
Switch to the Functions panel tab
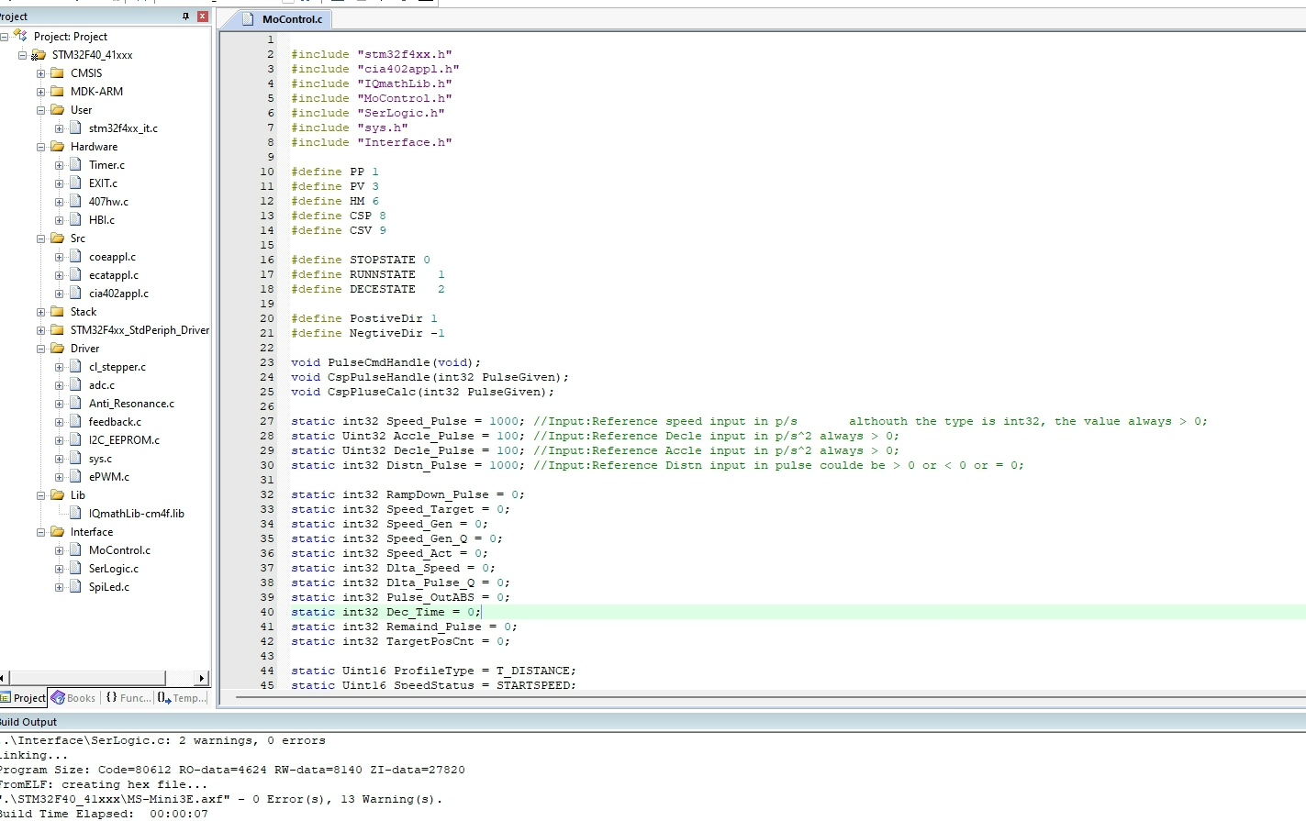click(x=128, y=698)
